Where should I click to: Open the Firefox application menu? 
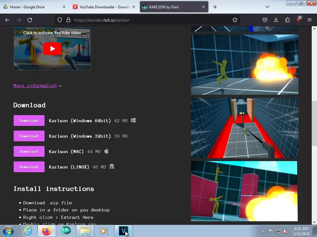pos(310,20)
